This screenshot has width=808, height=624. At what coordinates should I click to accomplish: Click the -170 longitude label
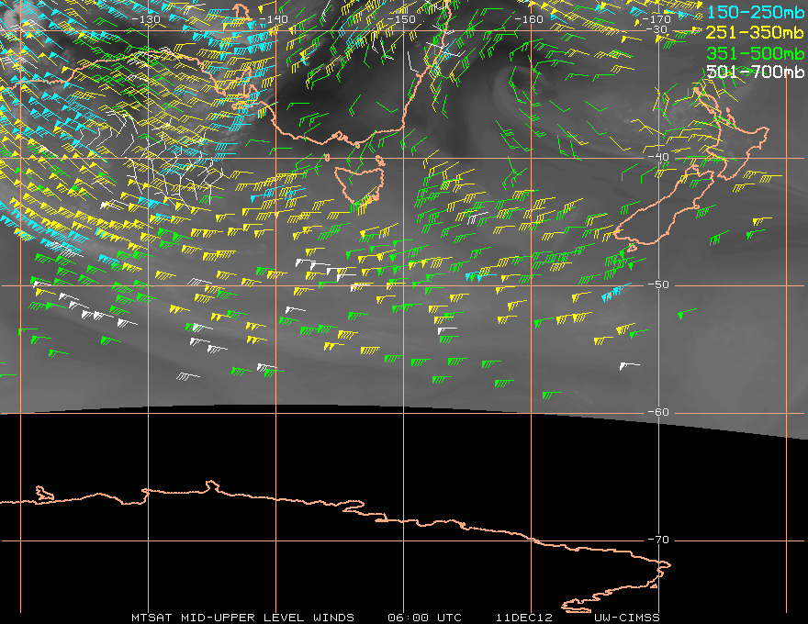click(656, 19)
